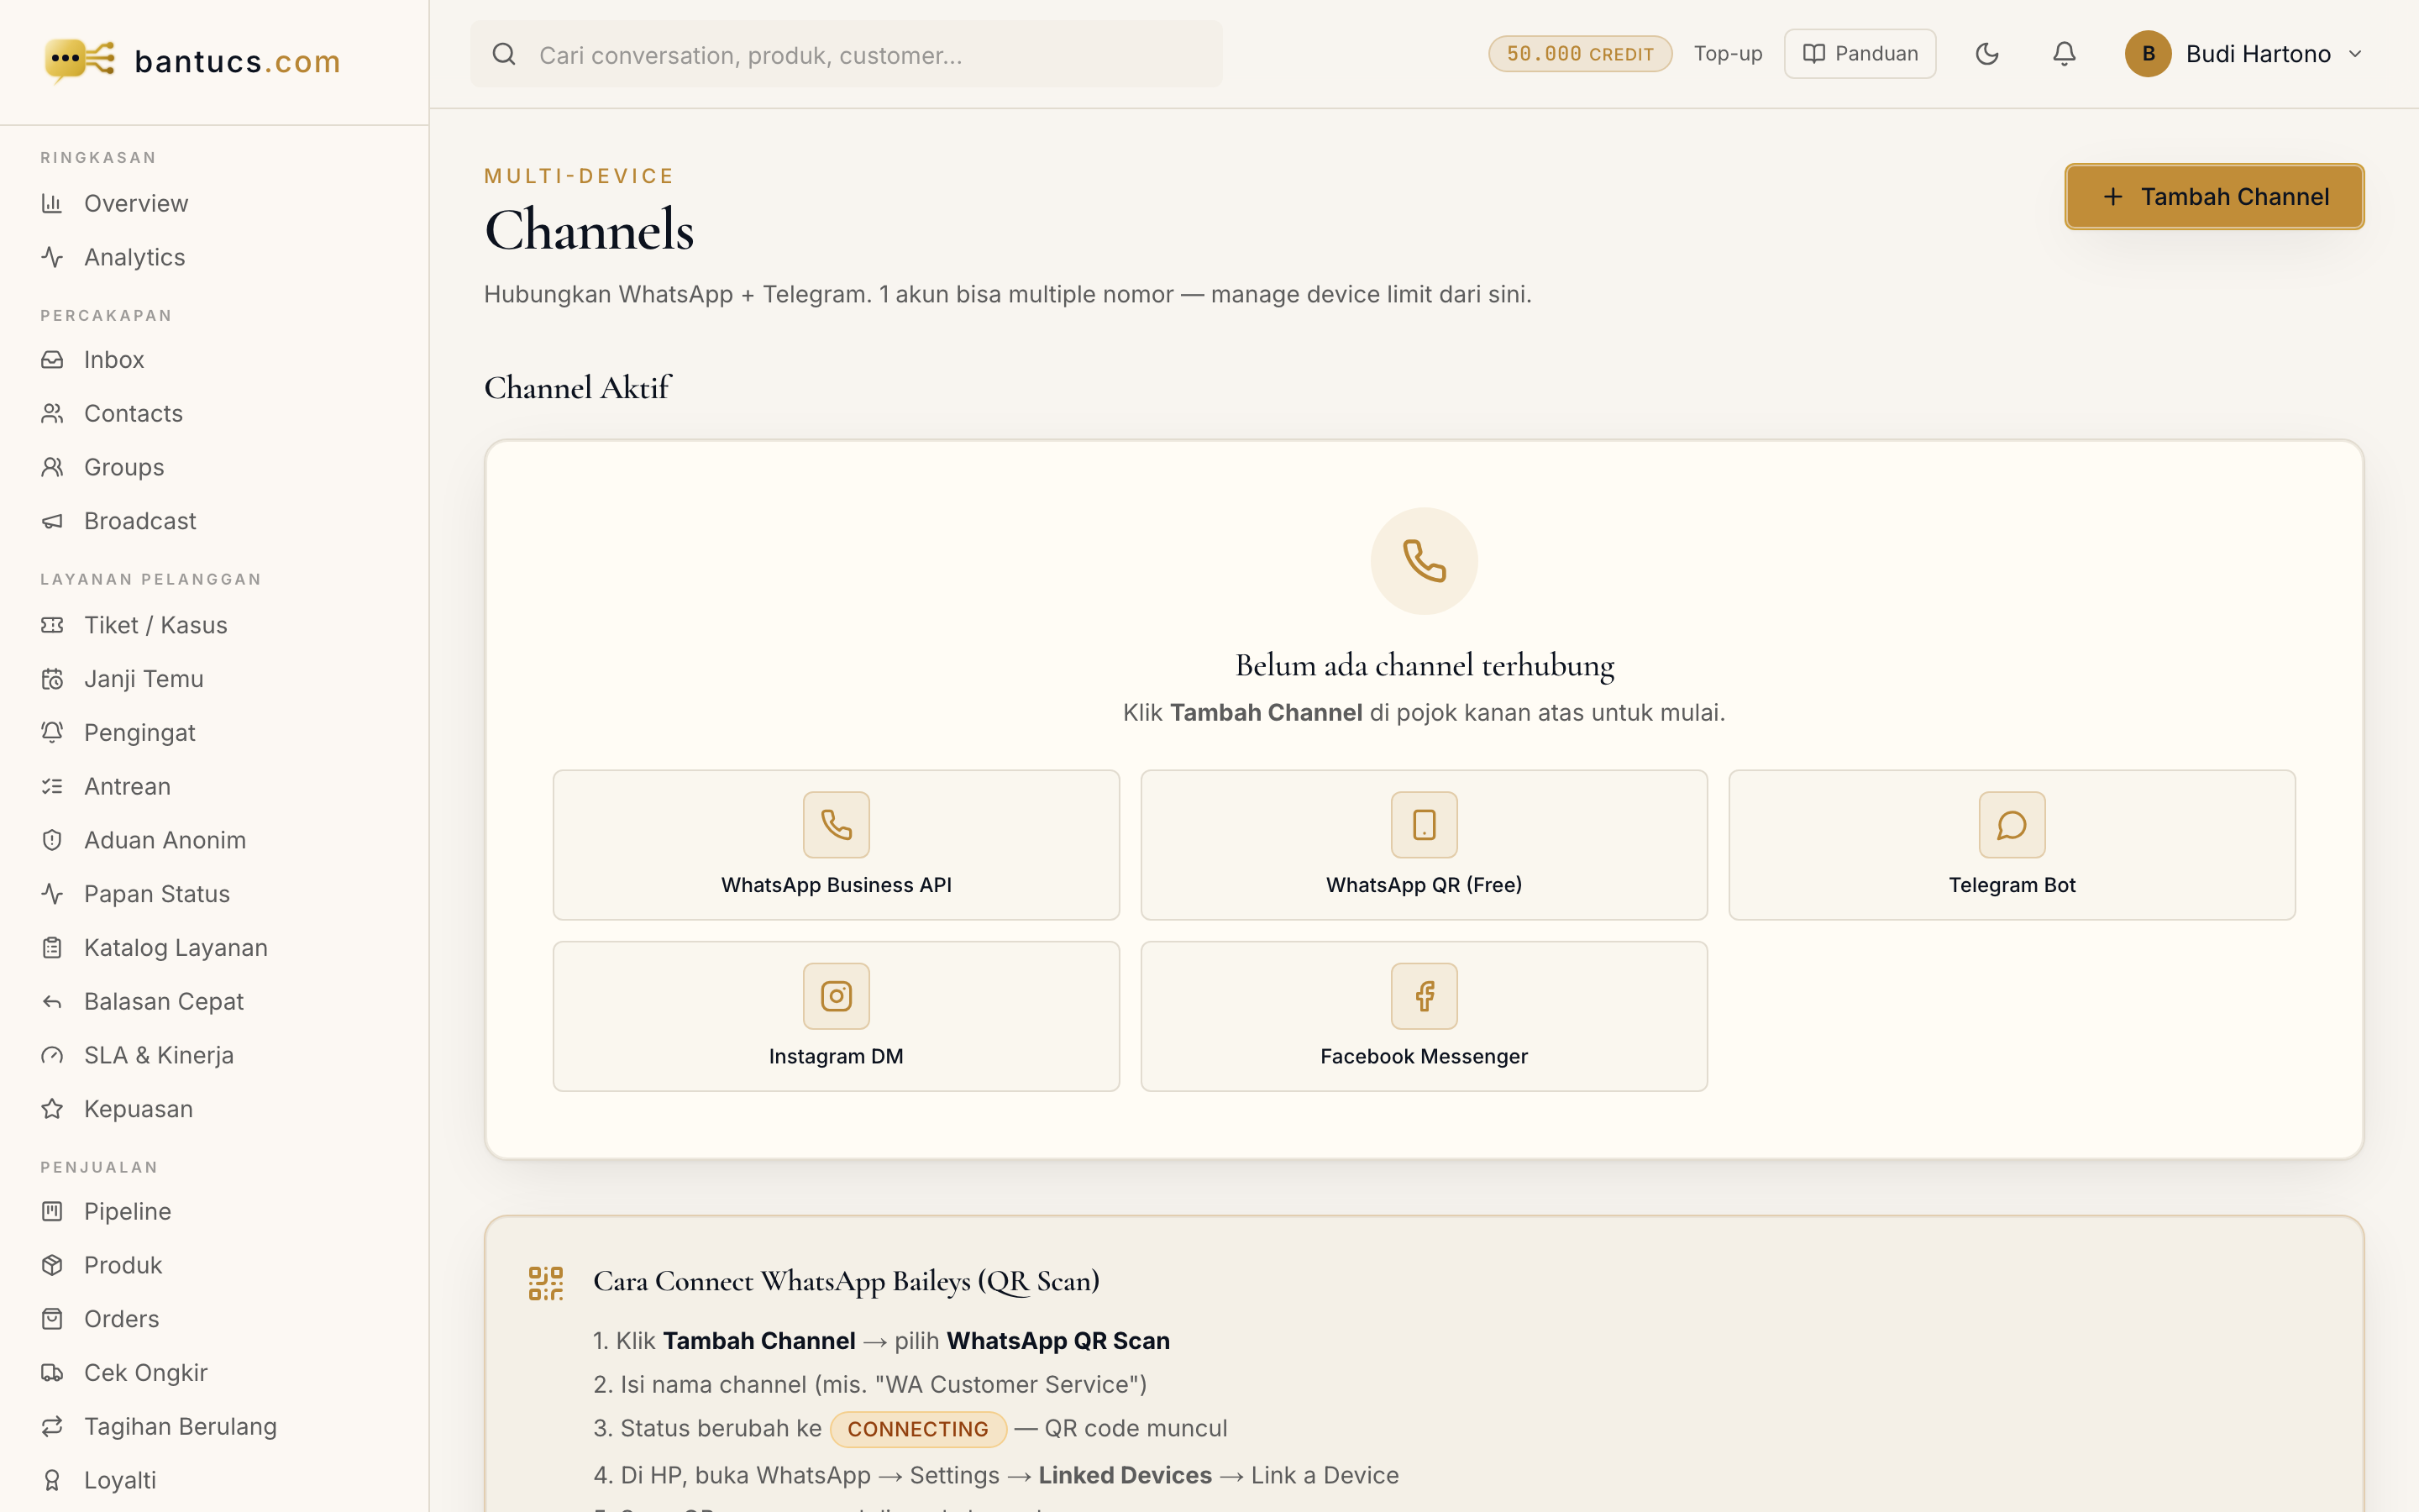Click the MULTI-DEVICE label

coord(579,176)
